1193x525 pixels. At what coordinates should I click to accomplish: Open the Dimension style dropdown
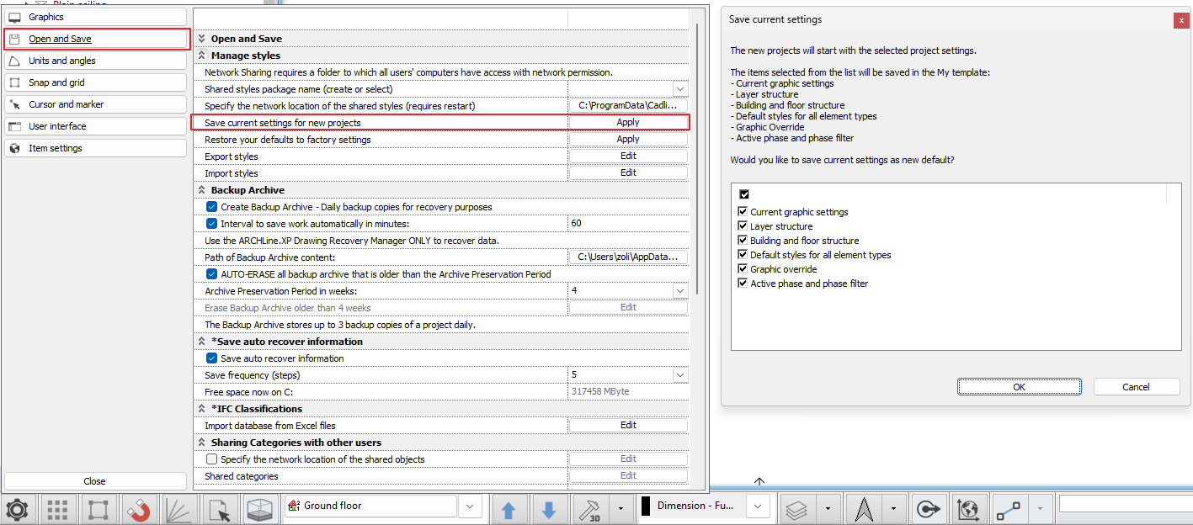coord(759,506)
